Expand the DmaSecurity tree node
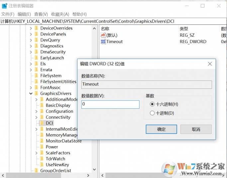 31,52
